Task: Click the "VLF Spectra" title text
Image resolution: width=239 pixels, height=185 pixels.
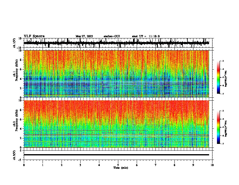Action: pos(34,36)
